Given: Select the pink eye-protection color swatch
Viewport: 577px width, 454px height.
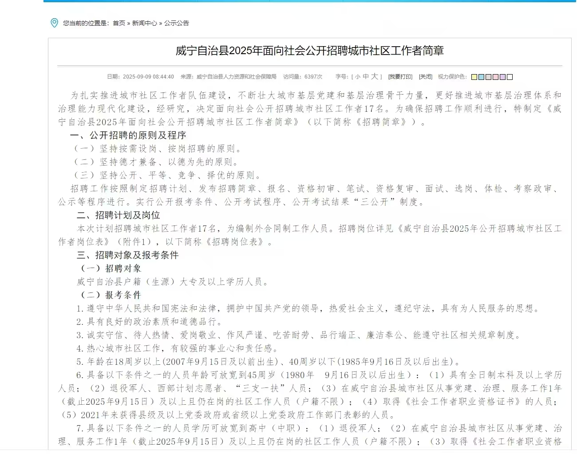Looking at the screenshot, I should click(495, 77).
